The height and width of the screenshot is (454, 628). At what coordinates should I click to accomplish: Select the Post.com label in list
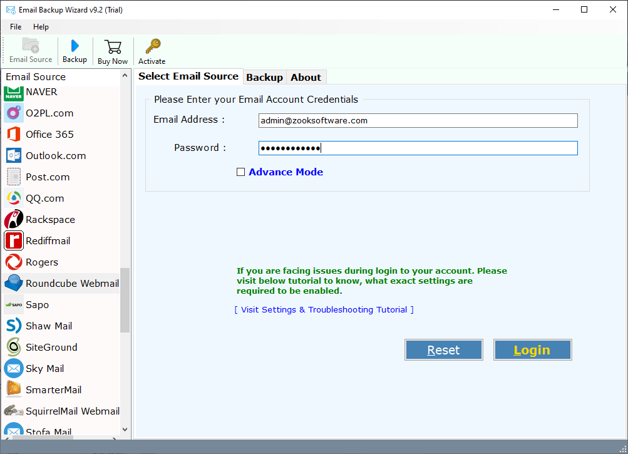[x=48, y=177]
